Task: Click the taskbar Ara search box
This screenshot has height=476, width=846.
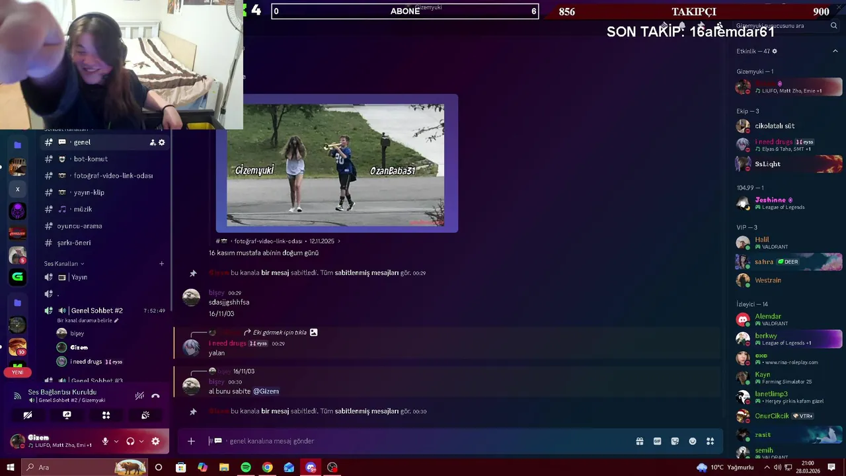Action: (85, 467)
